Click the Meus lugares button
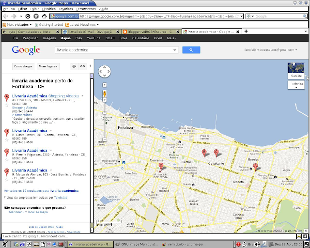Image resolution: width=310 pixels, height=248 pixels. 48,66
